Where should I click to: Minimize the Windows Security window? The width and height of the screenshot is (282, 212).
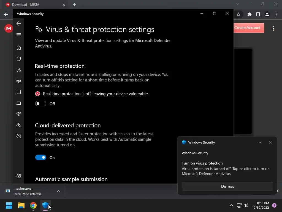(202, 14)
